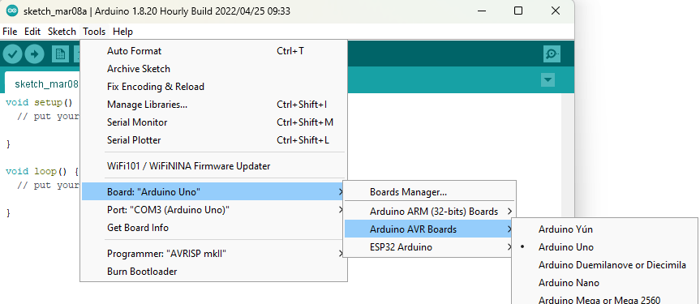Click the Arduino logo in title bar
This screenshot has height=304, width=700.
tap(12, 11)
